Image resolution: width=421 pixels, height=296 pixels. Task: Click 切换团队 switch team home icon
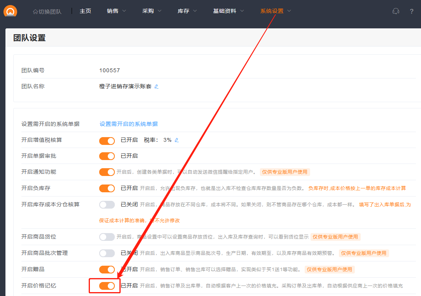click(35, 12)
